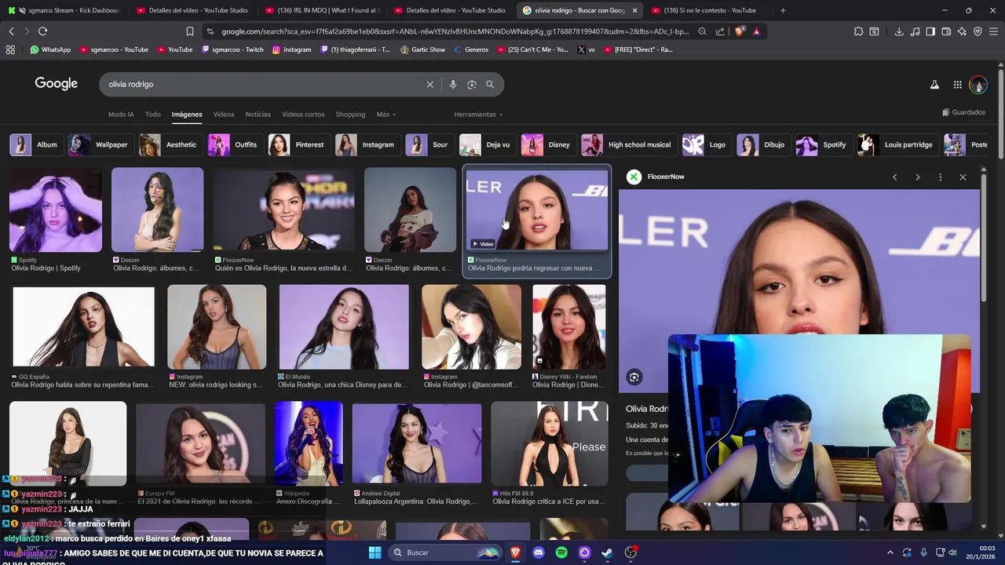Open the Google account avatar
1005x565 pixels.
click(978, 85)
